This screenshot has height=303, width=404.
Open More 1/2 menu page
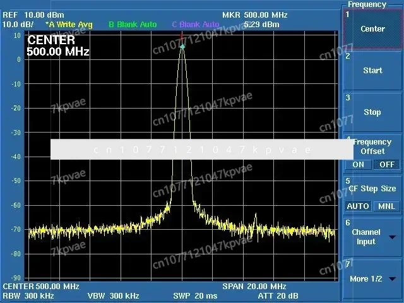[x=372, y=279]
